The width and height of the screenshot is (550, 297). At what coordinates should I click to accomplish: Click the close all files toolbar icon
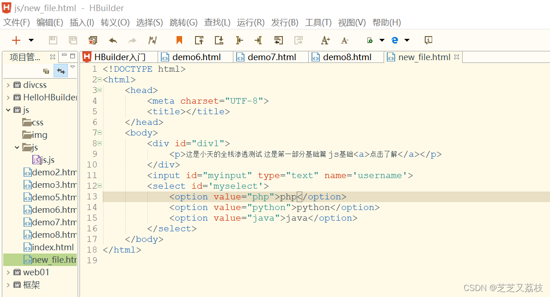(x=93, y=40)
